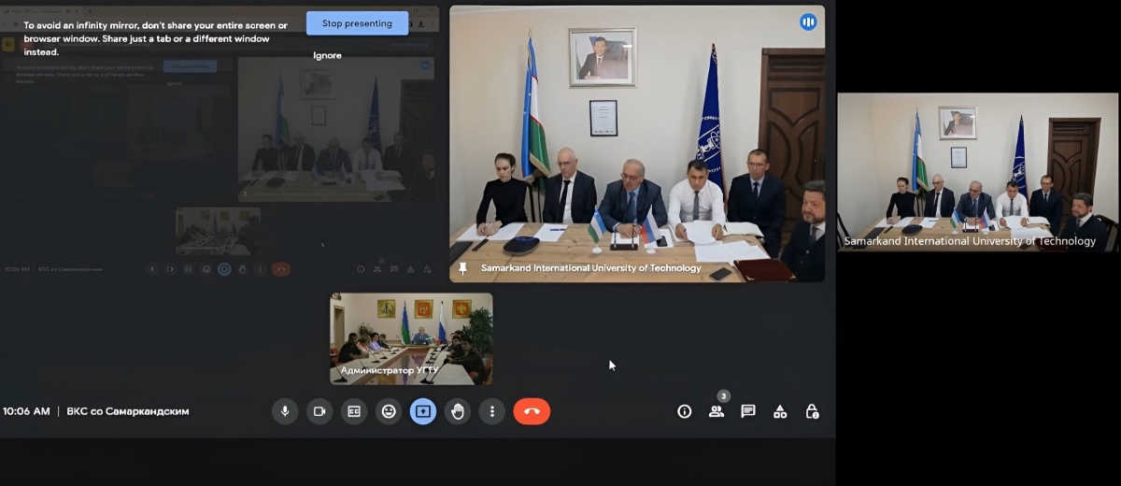The width and height of the screenshot is (1121, 486).
Task: Open the chat messages panel
Action: (748, 411)
